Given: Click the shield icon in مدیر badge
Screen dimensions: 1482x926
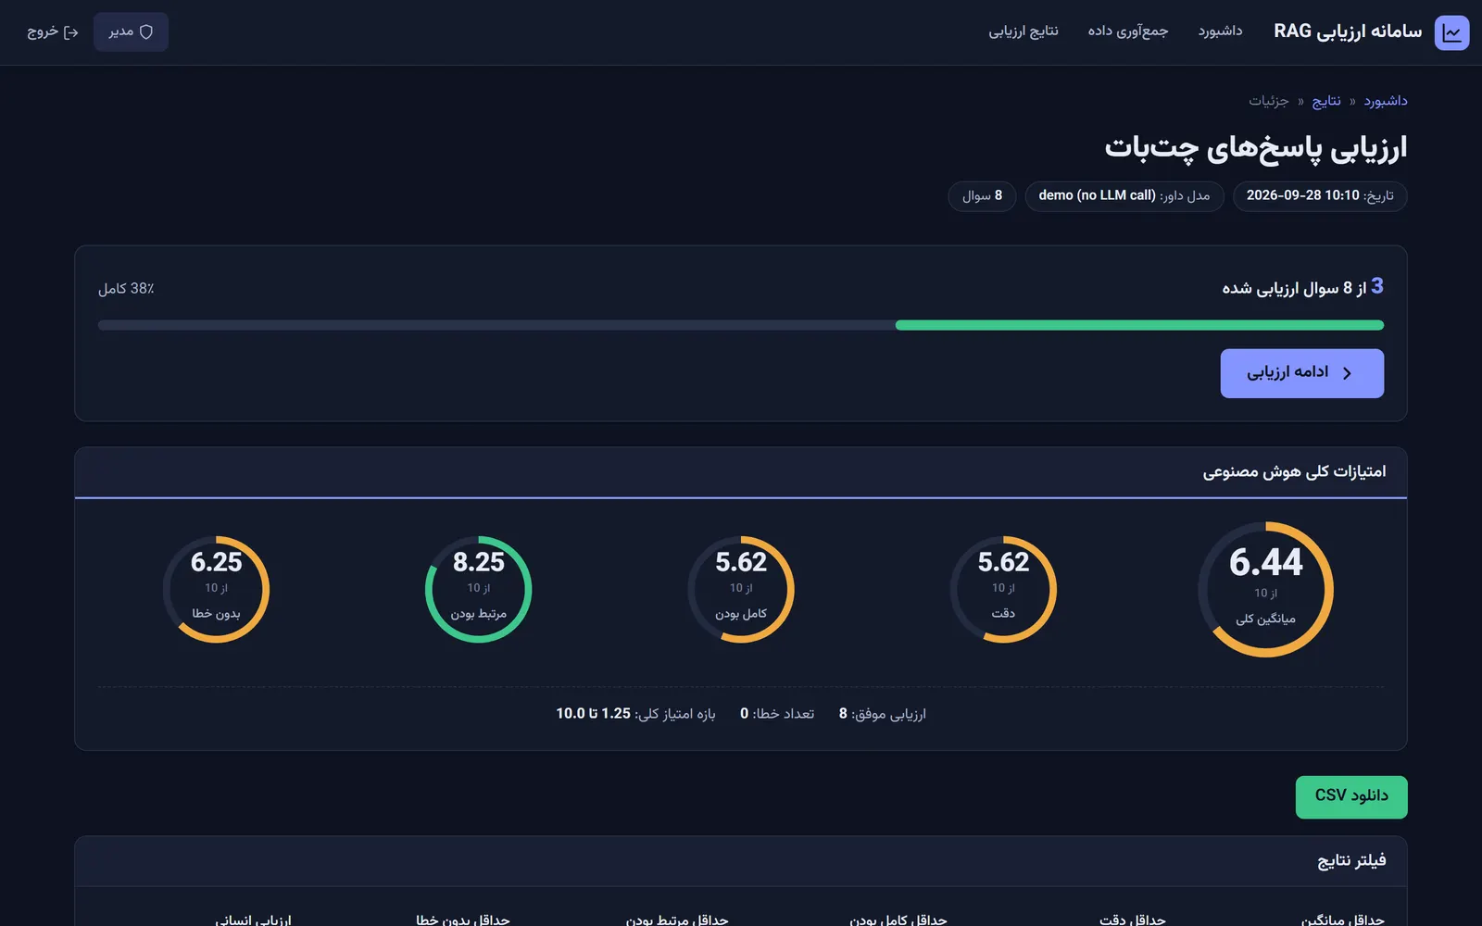Looking at the screenshot, I should [146, 31].
